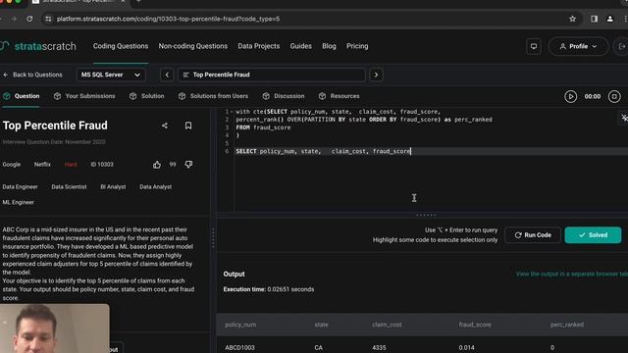This screenshot has height=353, width=628.
Task: Open the Pricing page
Action: click(x=357, y=46)
